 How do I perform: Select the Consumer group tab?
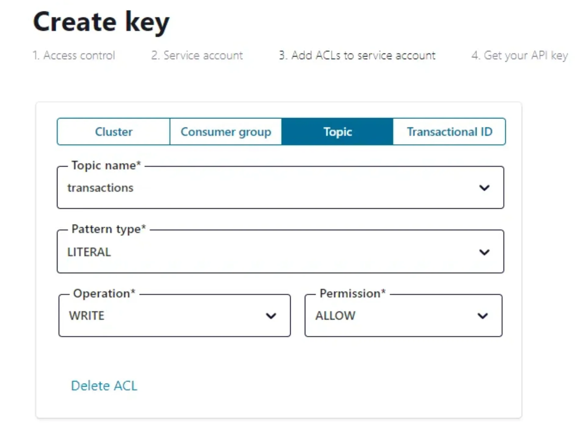coord(226,132)
